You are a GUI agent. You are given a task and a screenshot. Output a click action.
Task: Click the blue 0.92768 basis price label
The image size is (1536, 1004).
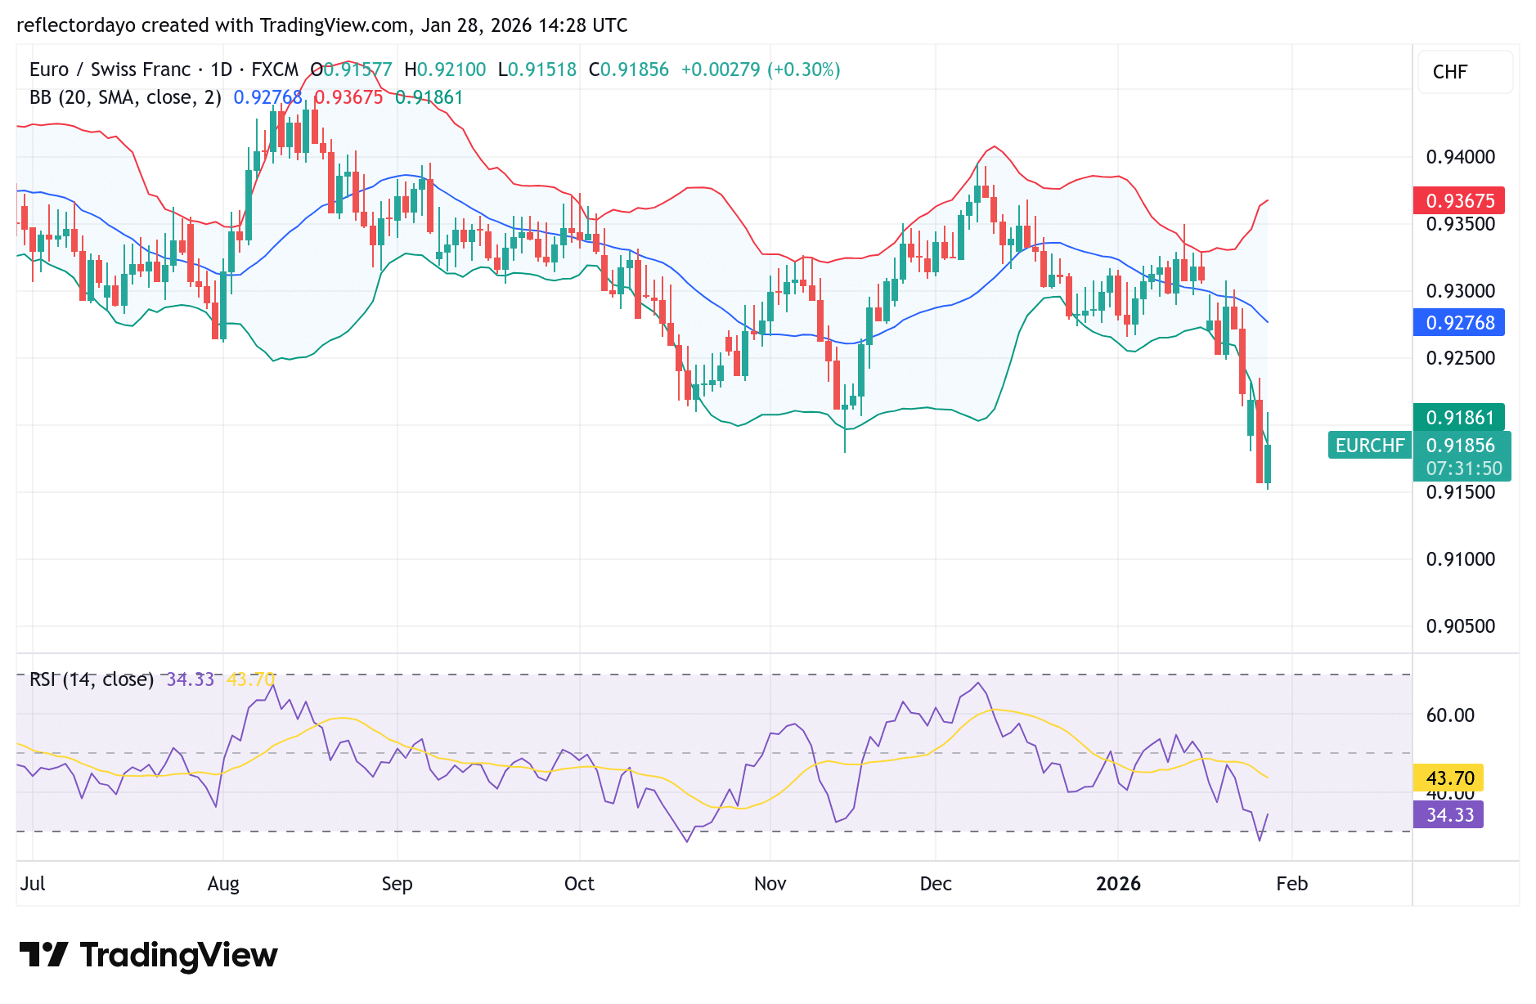(1459, 323)
